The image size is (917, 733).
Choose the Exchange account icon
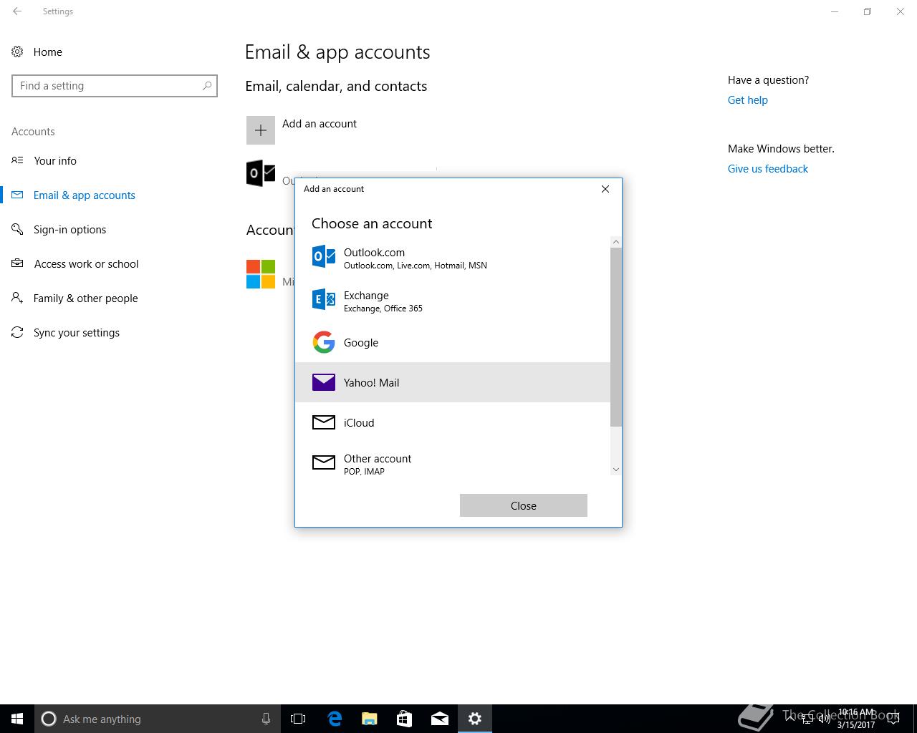click(x=324, y=299)
